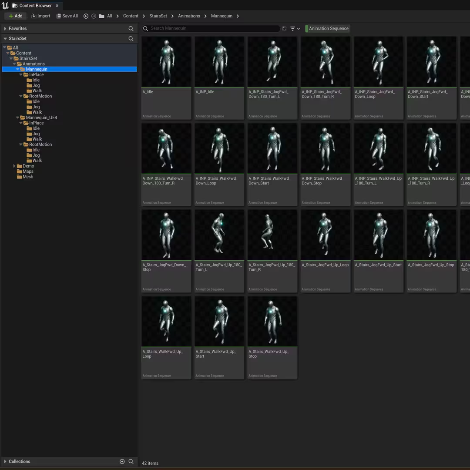Select the Content Browser tab
The height and width of the screenshot is (470, 470).
(x=35, y=6)
